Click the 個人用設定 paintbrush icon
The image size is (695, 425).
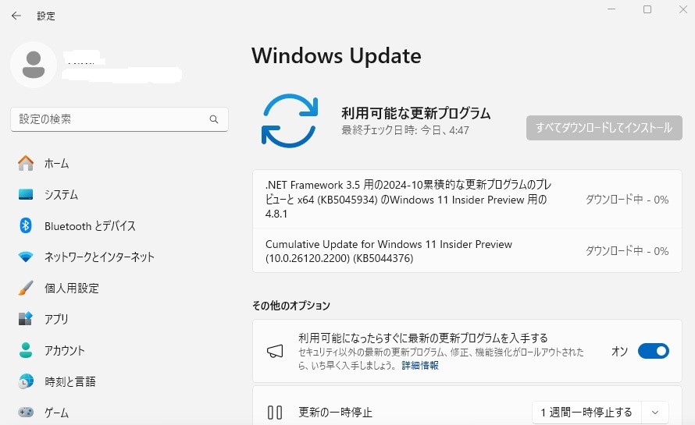tap(26, 288)
